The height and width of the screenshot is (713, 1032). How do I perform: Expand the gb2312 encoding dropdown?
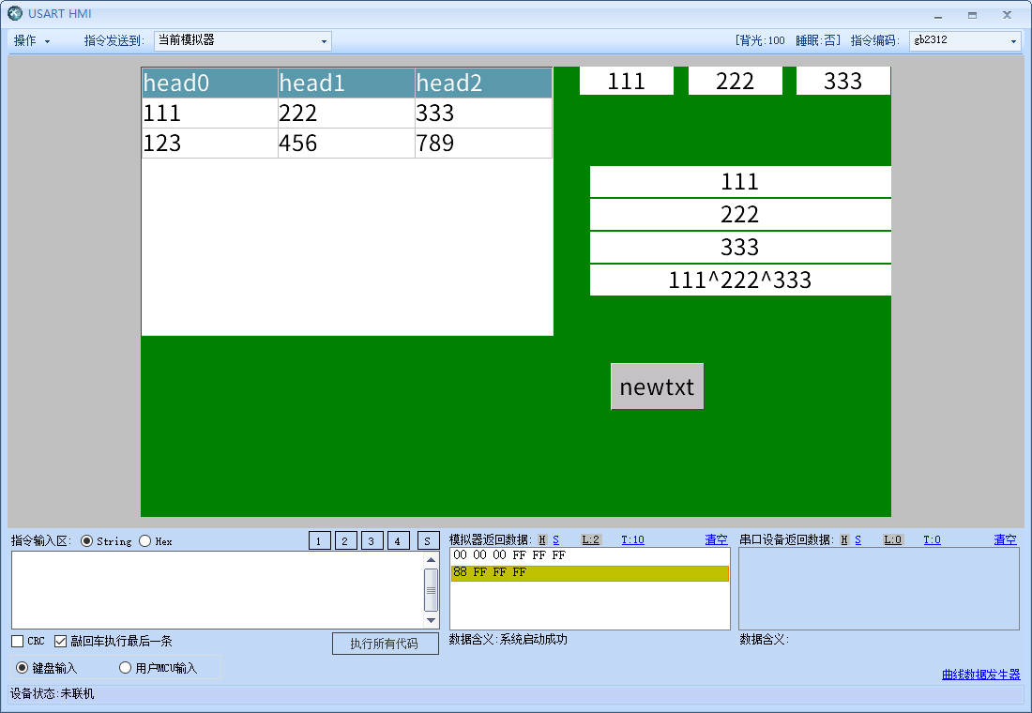point(964,41)
